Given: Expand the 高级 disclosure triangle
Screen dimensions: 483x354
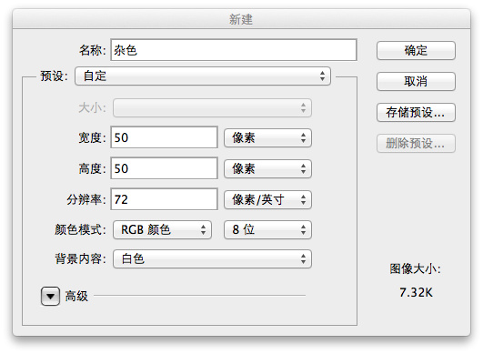Looking at the screenshot, I should coord(50,296).
